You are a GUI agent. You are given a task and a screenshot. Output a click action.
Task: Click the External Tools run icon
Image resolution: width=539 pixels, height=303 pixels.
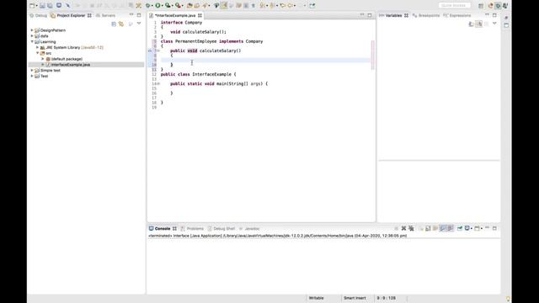(178, 6)
